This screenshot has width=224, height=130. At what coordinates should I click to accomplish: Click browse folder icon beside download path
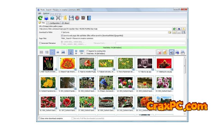(170, 32)
